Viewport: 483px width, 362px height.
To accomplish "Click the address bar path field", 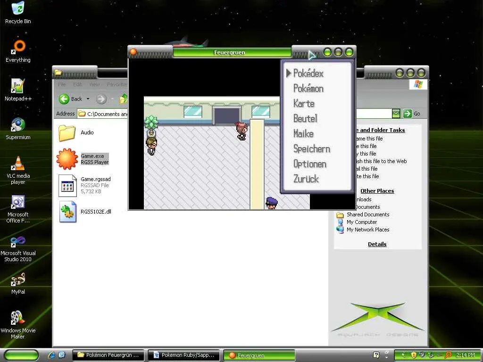I will [x=102, y=114].
